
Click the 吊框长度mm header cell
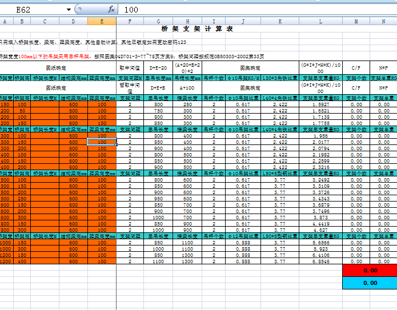point(187,78)
